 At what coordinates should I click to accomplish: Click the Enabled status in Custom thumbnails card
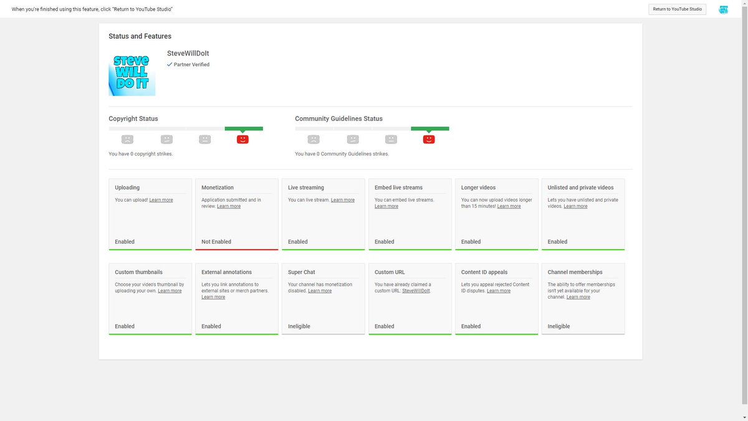pos(125,327)
